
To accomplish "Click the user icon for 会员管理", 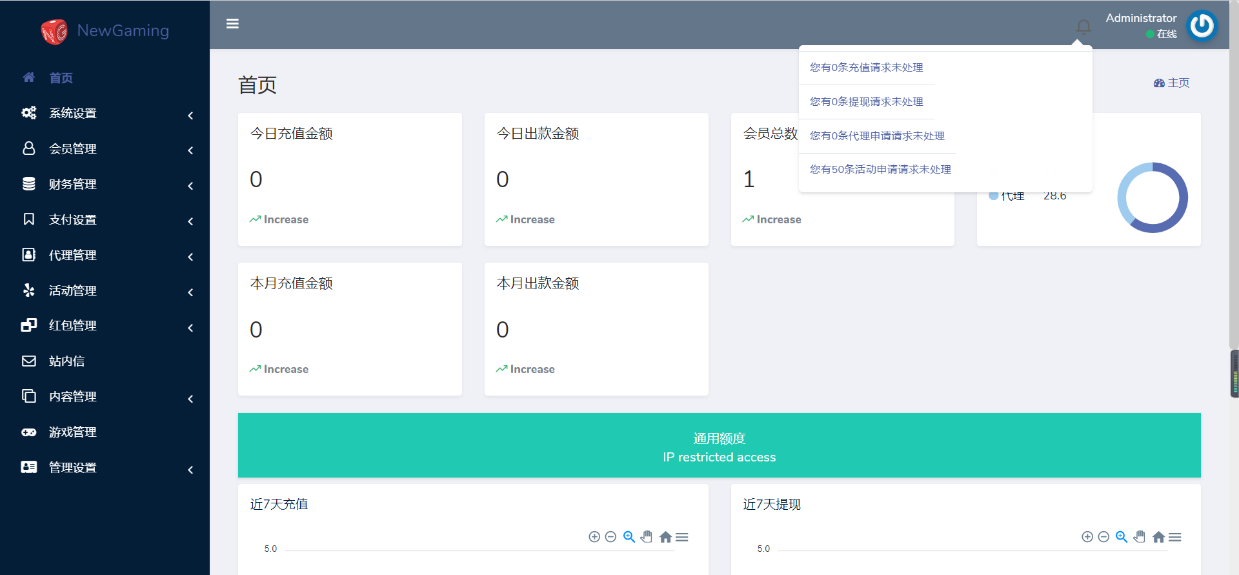I will [x=29, y=148].
